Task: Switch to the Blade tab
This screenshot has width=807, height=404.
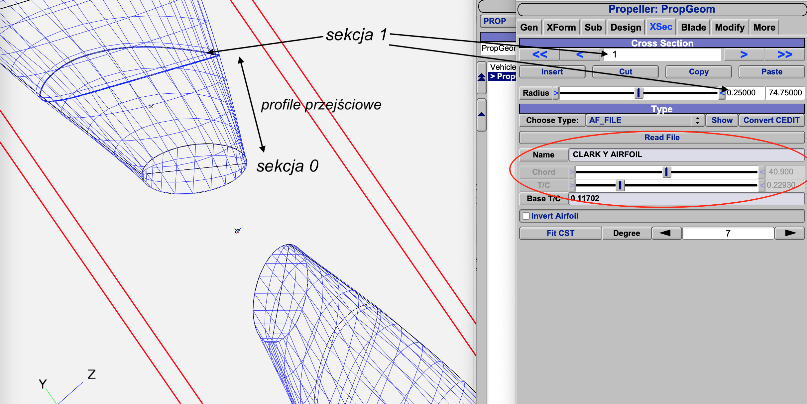Action: pyautogui.click(x=693, y=27)
